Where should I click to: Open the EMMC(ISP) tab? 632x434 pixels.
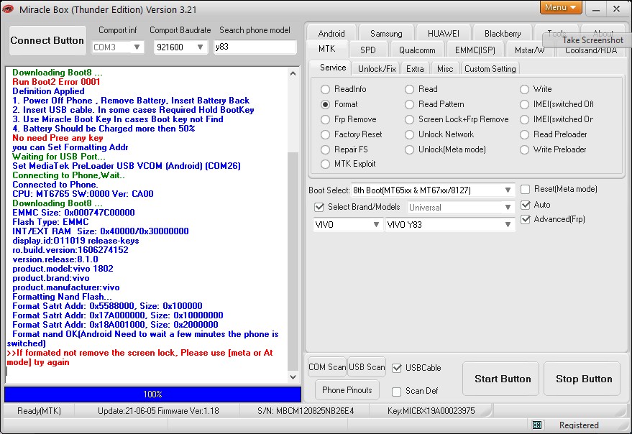(475, 50)
